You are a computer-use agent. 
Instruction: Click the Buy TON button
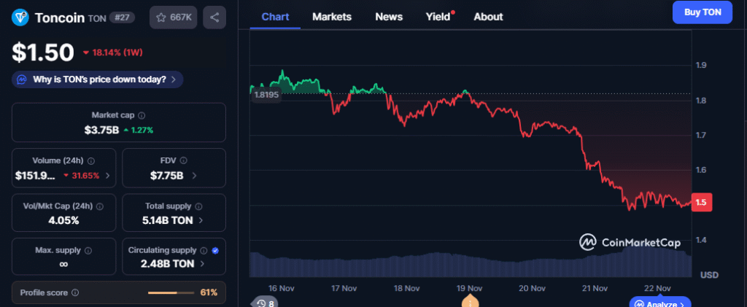click(702, 12)
